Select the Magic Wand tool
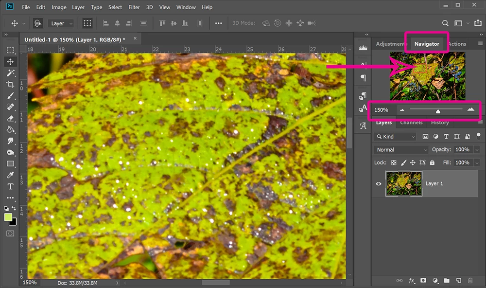 pyautogui.click(x=10, y=73)
